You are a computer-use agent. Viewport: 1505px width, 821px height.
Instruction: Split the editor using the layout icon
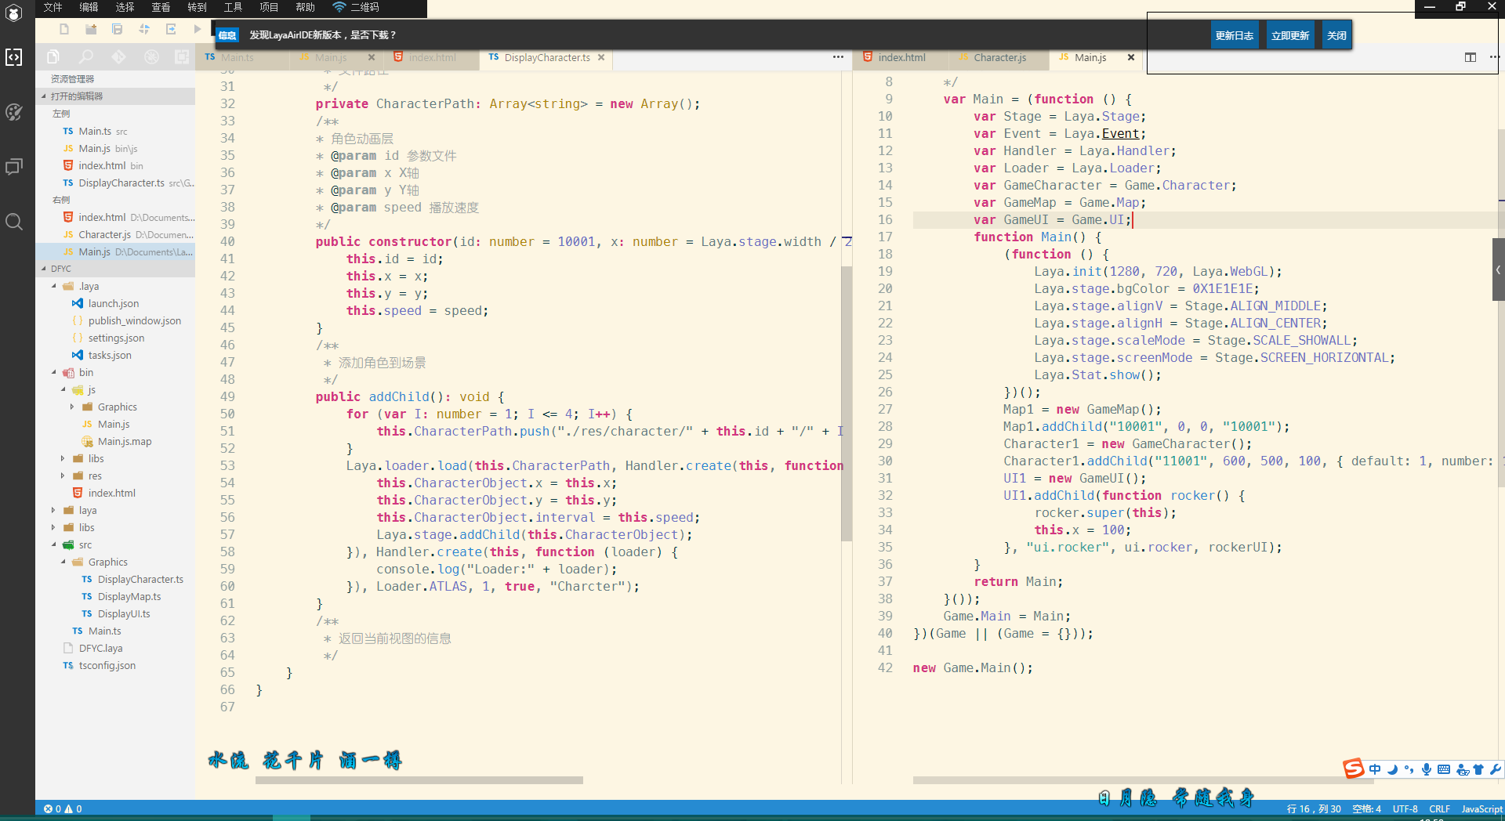(1470, 57)
